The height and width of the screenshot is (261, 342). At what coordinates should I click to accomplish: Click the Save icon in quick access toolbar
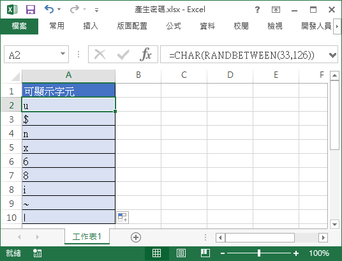point(31,10)
